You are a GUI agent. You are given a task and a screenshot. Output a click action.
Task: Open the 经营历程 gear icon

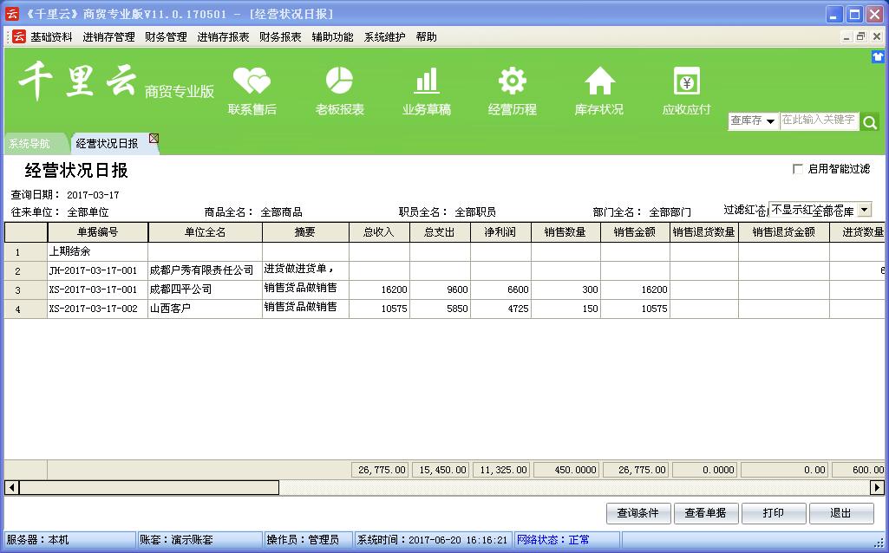(x=512, y=81)
